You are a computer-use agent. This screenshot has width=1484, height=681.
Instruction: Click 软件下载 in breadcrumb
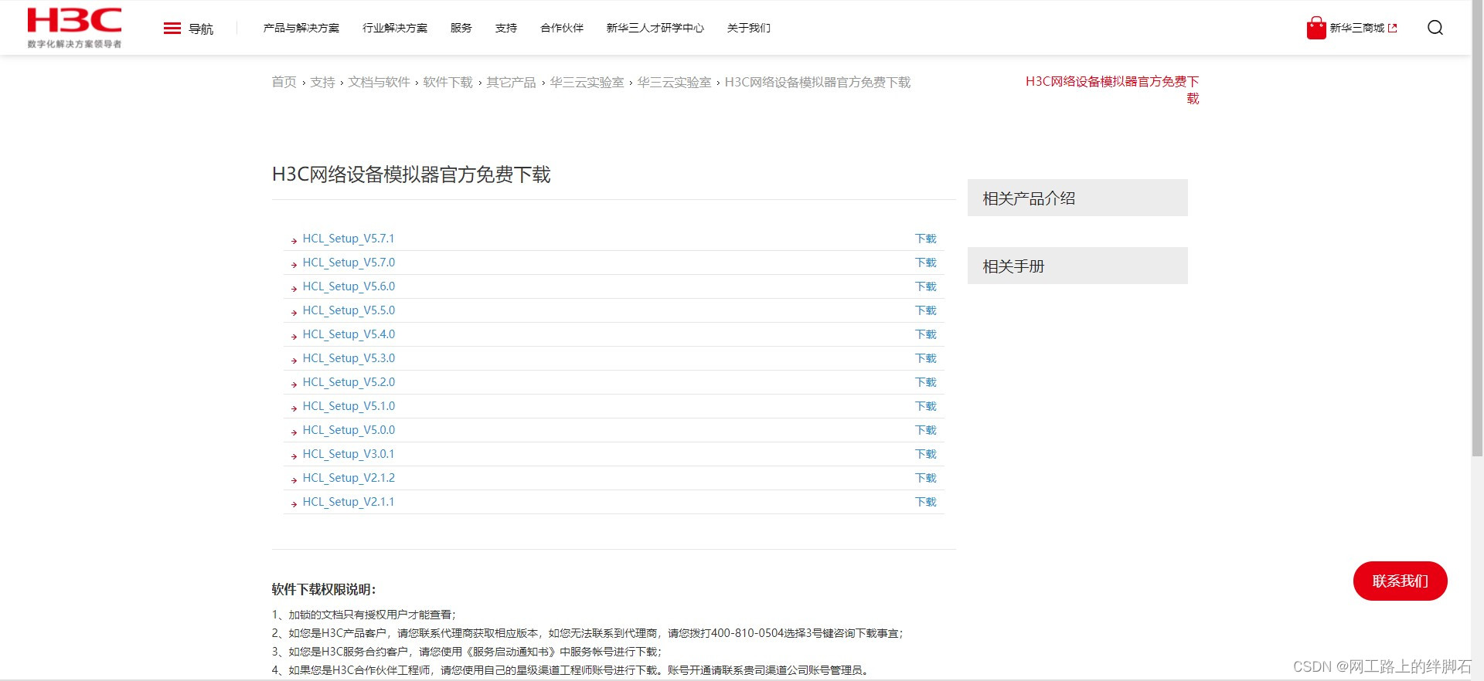(448, 82)
